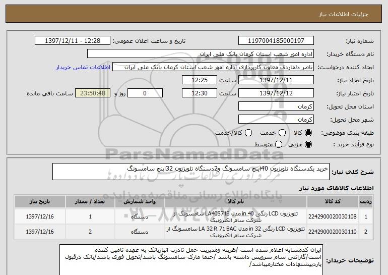Image resolution: width=388 pixels, height=275 pixels.
Task: Click quantity cell showing 2
Action: (90, 232)
